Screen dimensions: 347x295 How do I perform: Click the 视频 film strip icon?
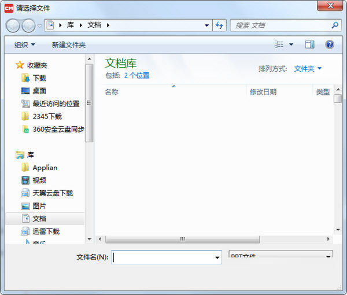(25, 180)
